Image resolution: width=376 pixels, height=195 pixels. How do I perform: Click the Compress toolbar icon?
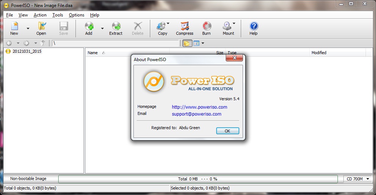click(x=185, y=26)
